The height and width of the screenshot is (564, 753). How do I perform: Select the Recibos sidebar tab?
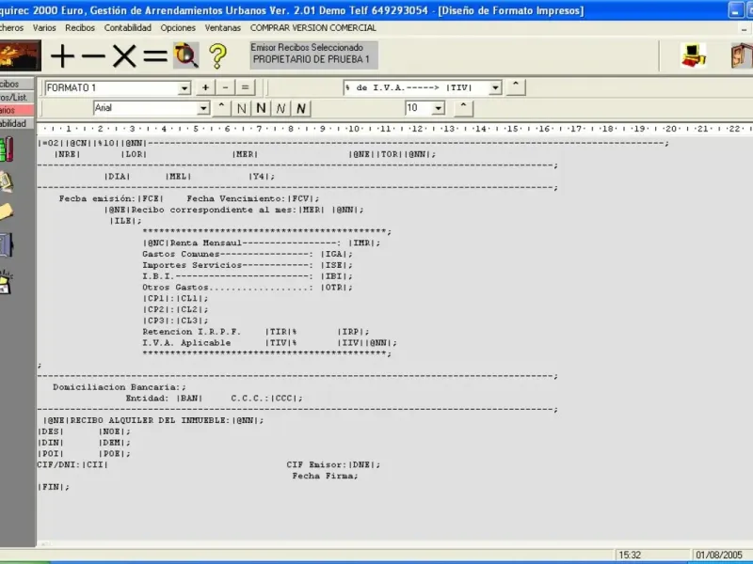(17, 84)
